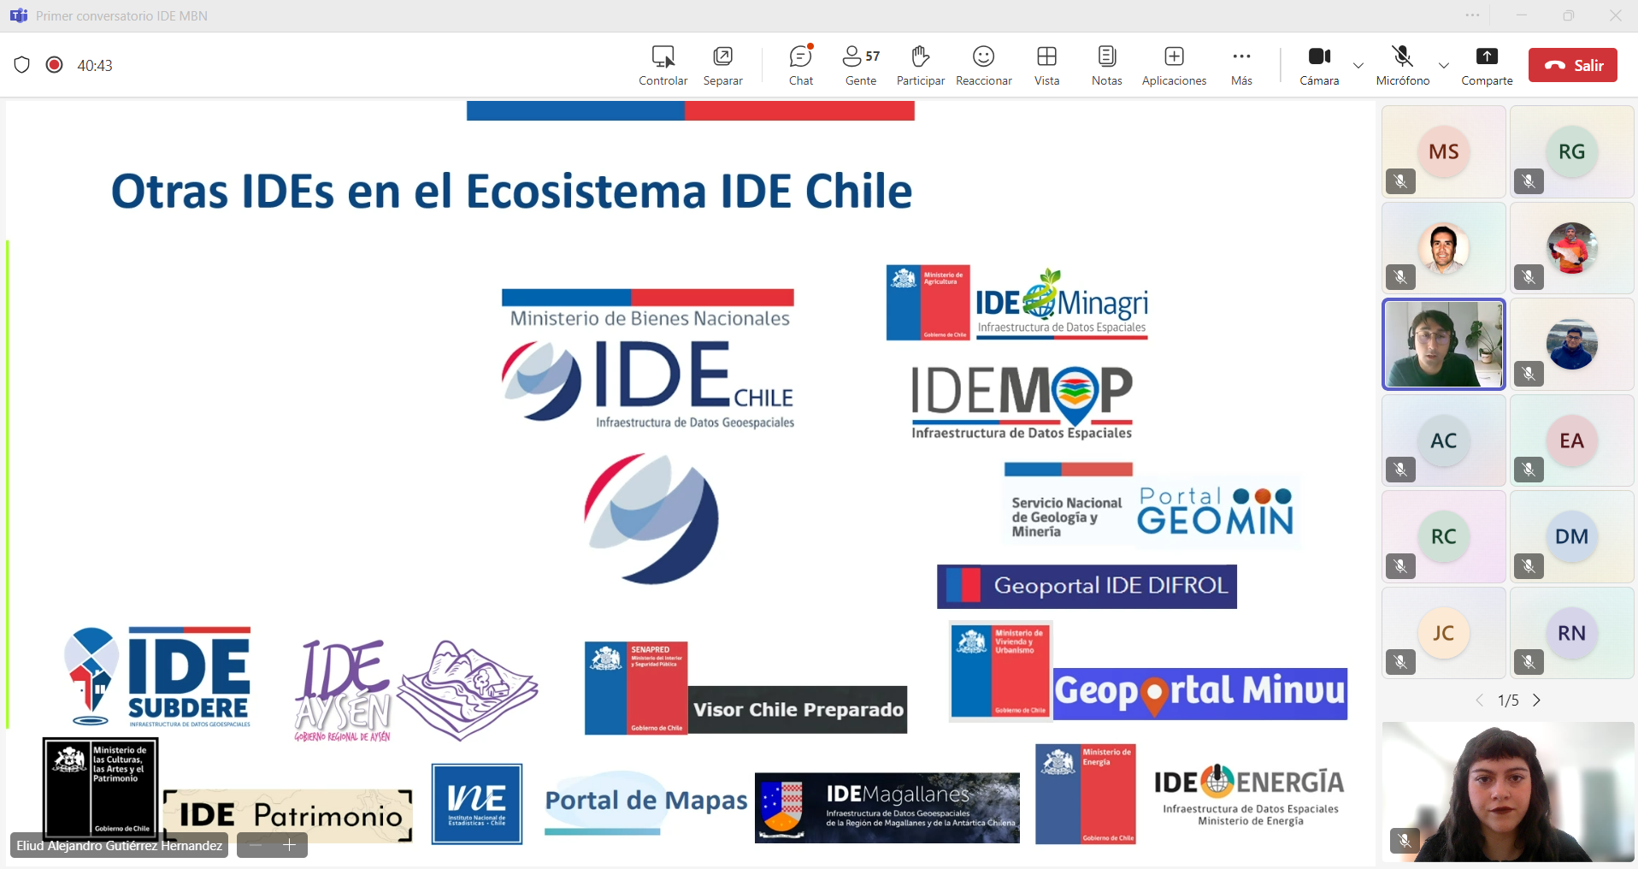
Task: Leave the meeting with Salir
Action: click(x=1572, y=65)
